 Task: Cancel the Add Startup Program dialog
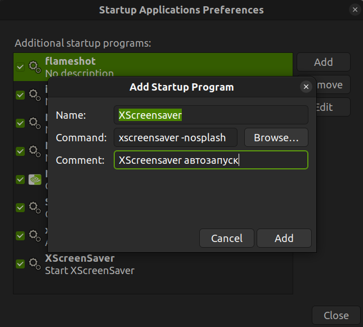(x=227, y=238)
